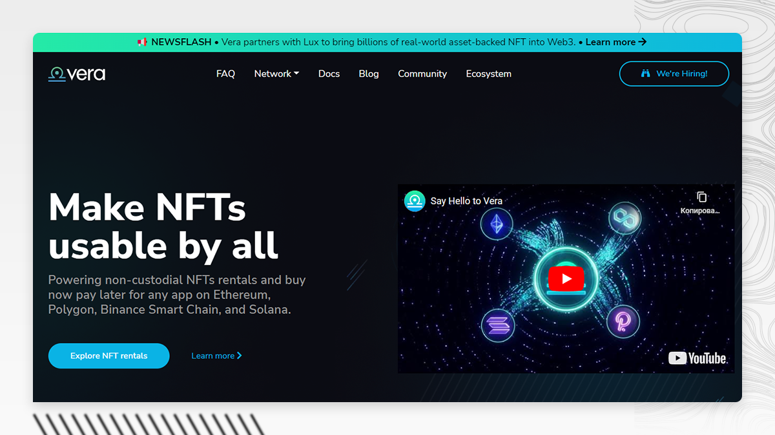Screen dimensions: 775x435
Task: Click the Vera logo in the header
Action: pos(76,73)
